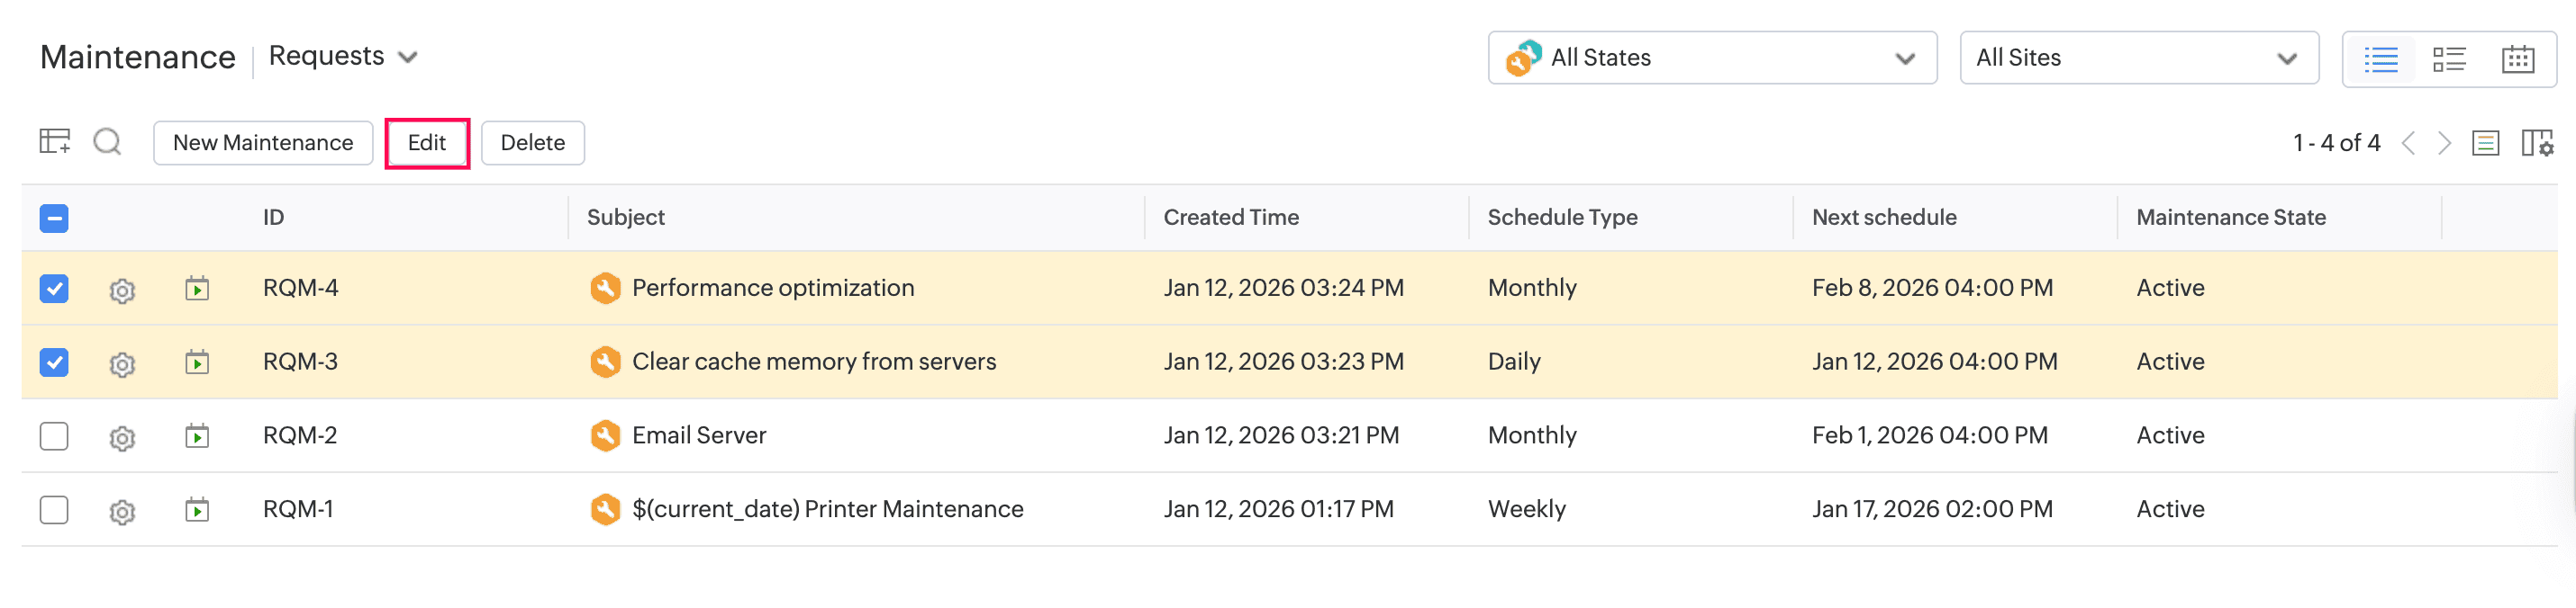This screenshot has height=608, width=2576.
Task: Switch to calendar view icon
Action: point(2517,58)
